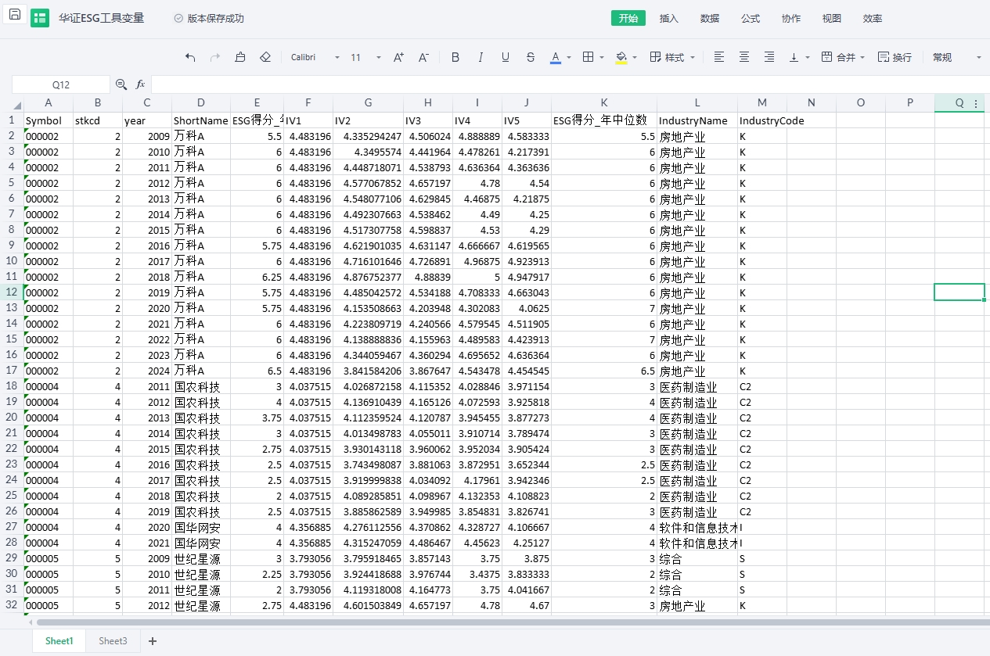Apply the font color A
The width and height of the screenshot is (990, 656).
click(556, 57)
